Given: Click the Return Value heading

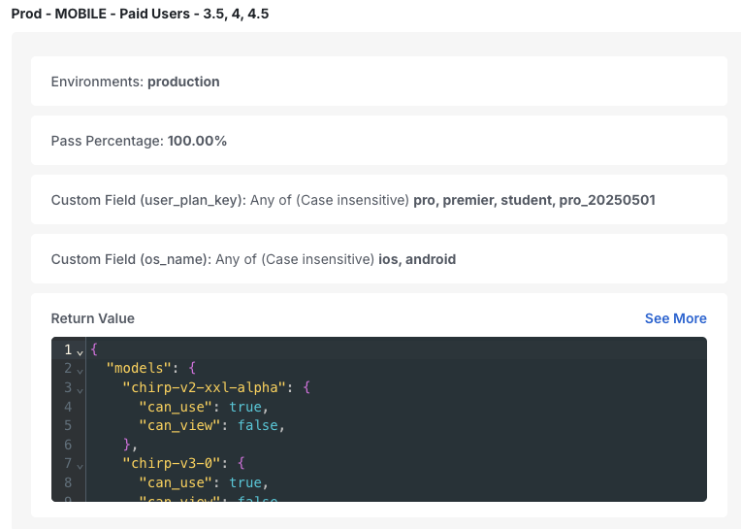Looking at the screenshot, I should (93, 318).
